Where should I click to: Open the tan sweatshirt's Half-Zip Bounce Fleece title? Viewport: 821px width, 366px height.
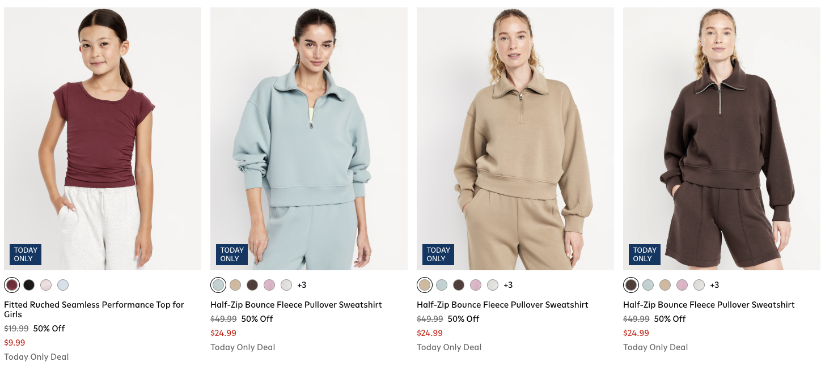pyautogui.click(x=502, y=305)
